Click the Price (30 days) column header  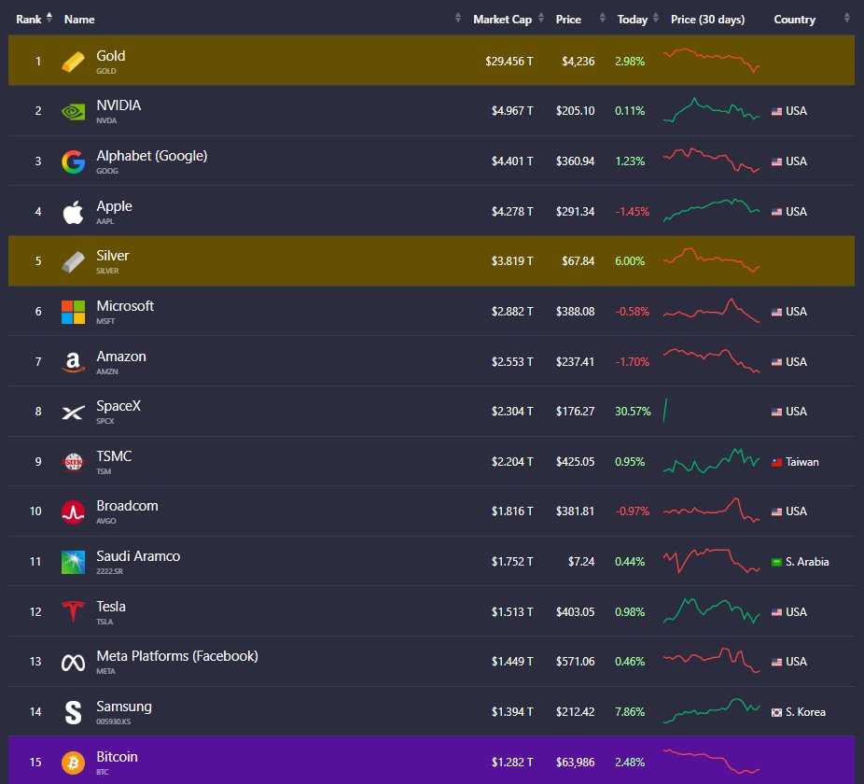707,20
